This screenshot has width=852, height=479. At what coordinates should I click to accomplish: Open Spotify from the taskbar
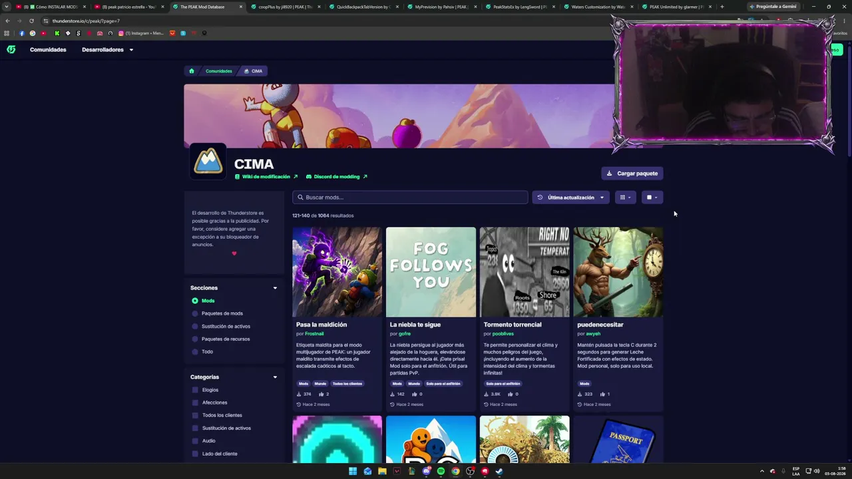tap(441, 471)
